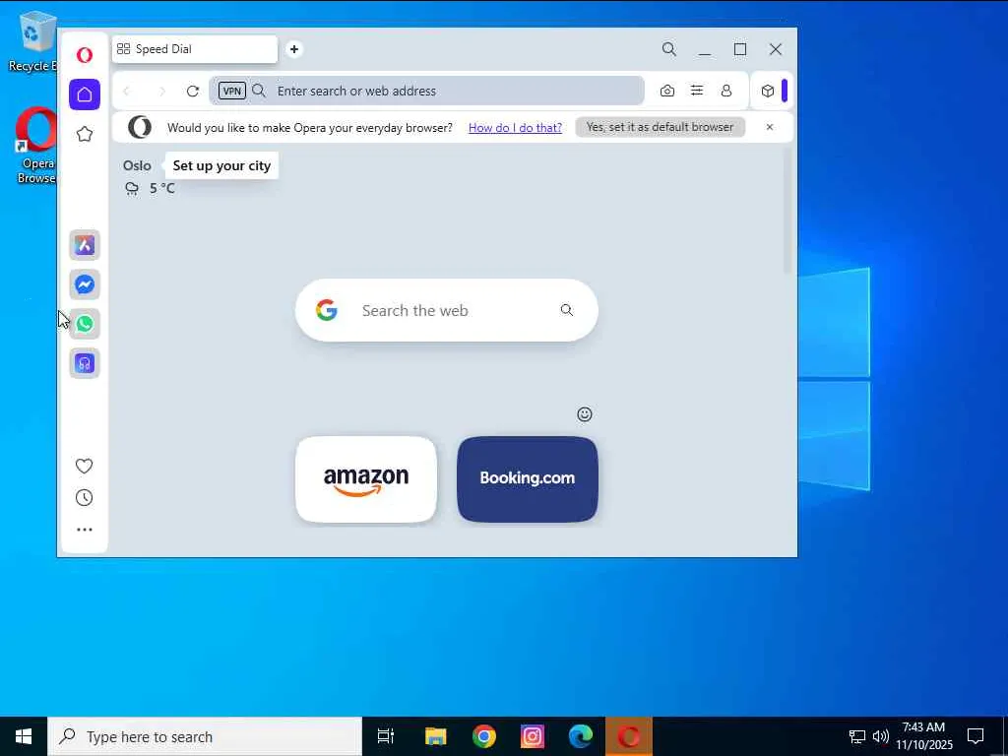The image size is (1008, 756).
Task: Click 'Set up your city' tooltip
Action: click(x=221, y=165)
